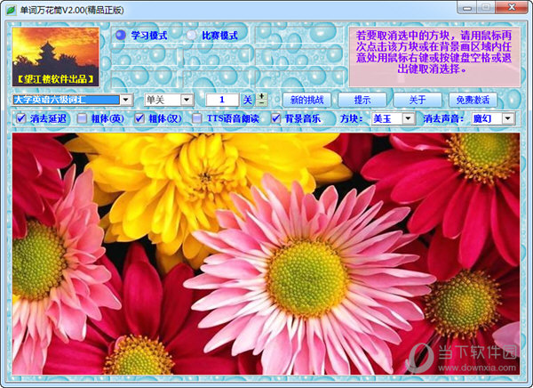Click the 新的挑战 button

pos(307,100)
